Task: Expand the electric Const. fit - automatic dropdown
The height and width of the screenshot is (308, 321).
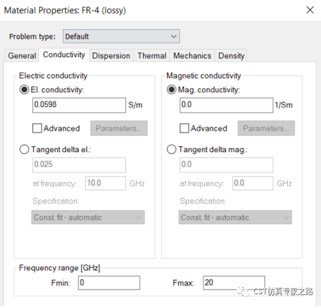Action: tap(88, 217)
